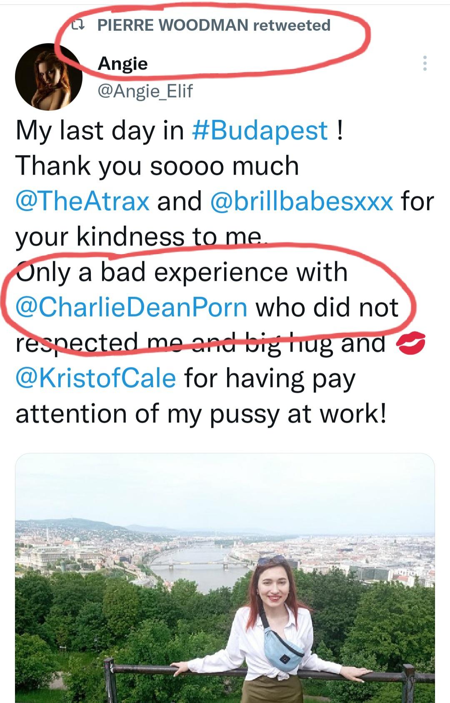Open the @KristofCale mention
Viewport: 450px width, 703px height.
(x=96, y=378)
